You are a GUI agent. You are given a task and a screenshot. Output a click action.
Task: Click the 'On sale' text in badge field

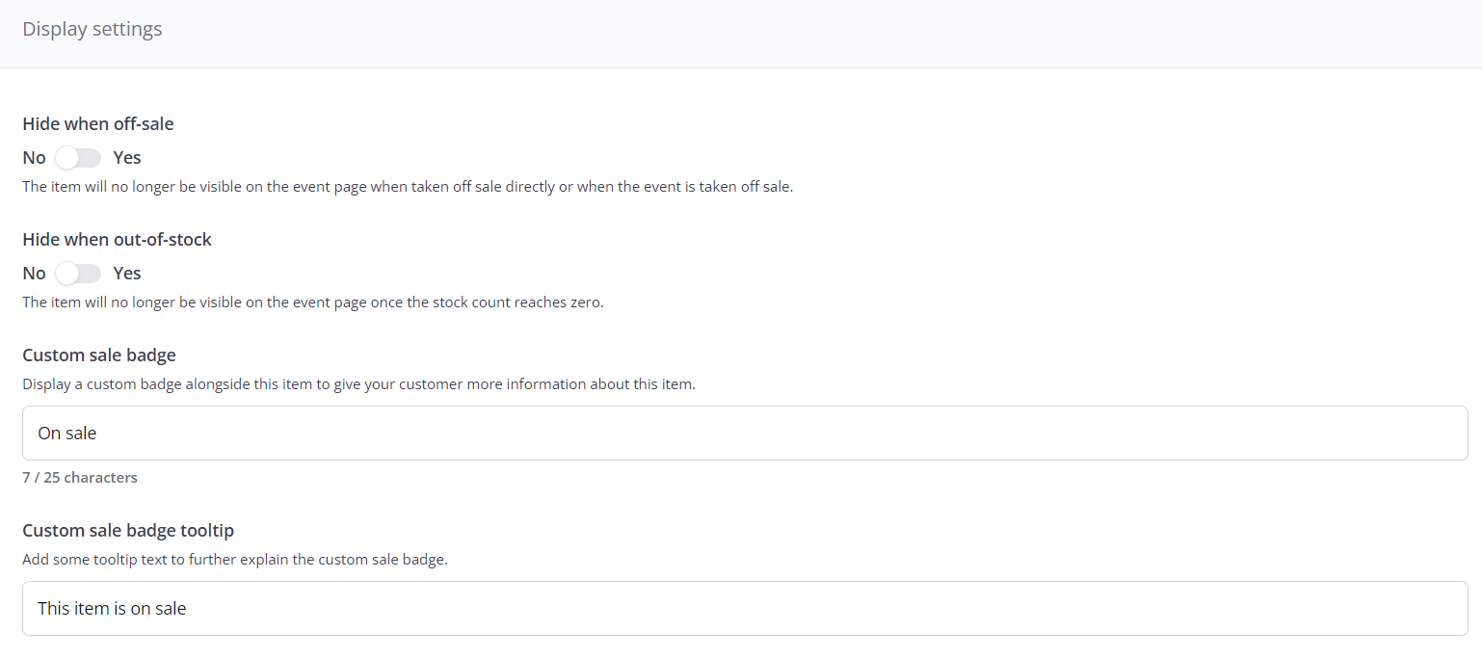pyautogui.click(x=67, y=434)
